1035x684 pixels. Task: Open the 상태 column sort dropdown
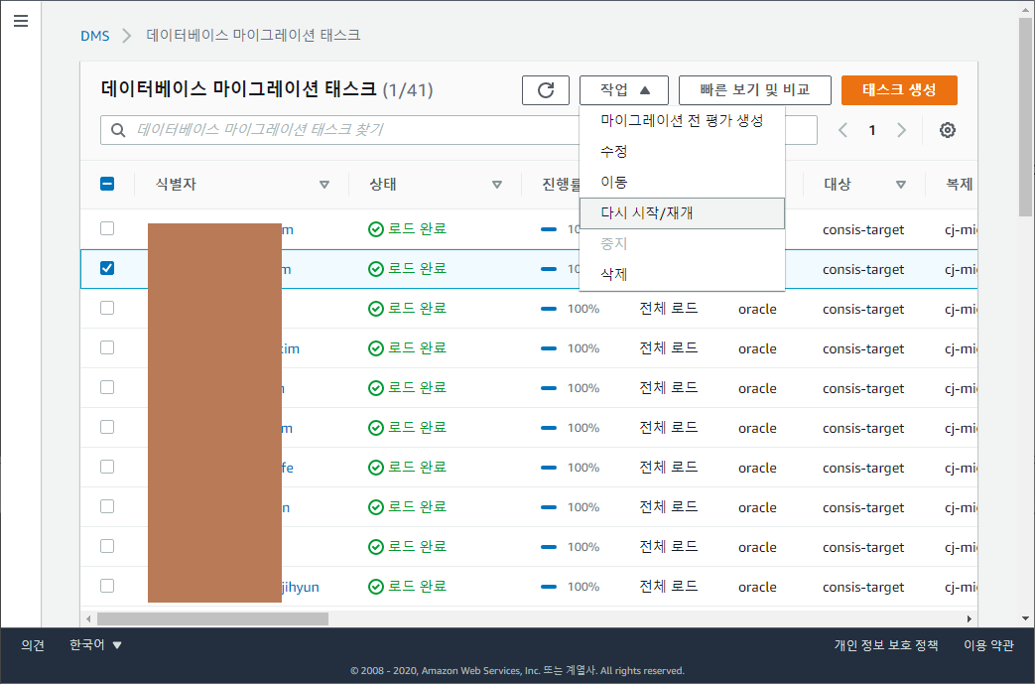[x=496, y=185]
